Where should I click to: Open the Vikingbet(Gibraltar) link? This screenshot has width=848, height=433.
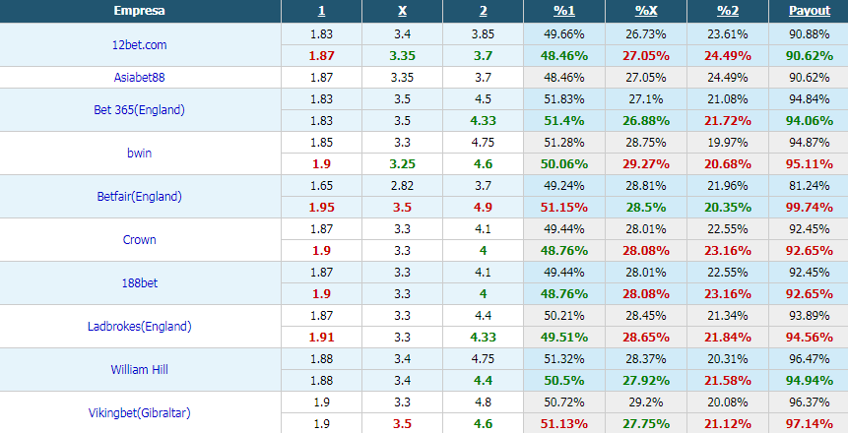(140, 412)
